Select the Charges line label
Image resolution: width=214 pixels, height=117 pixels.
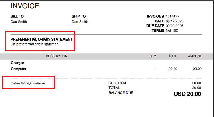coord(17,63)
